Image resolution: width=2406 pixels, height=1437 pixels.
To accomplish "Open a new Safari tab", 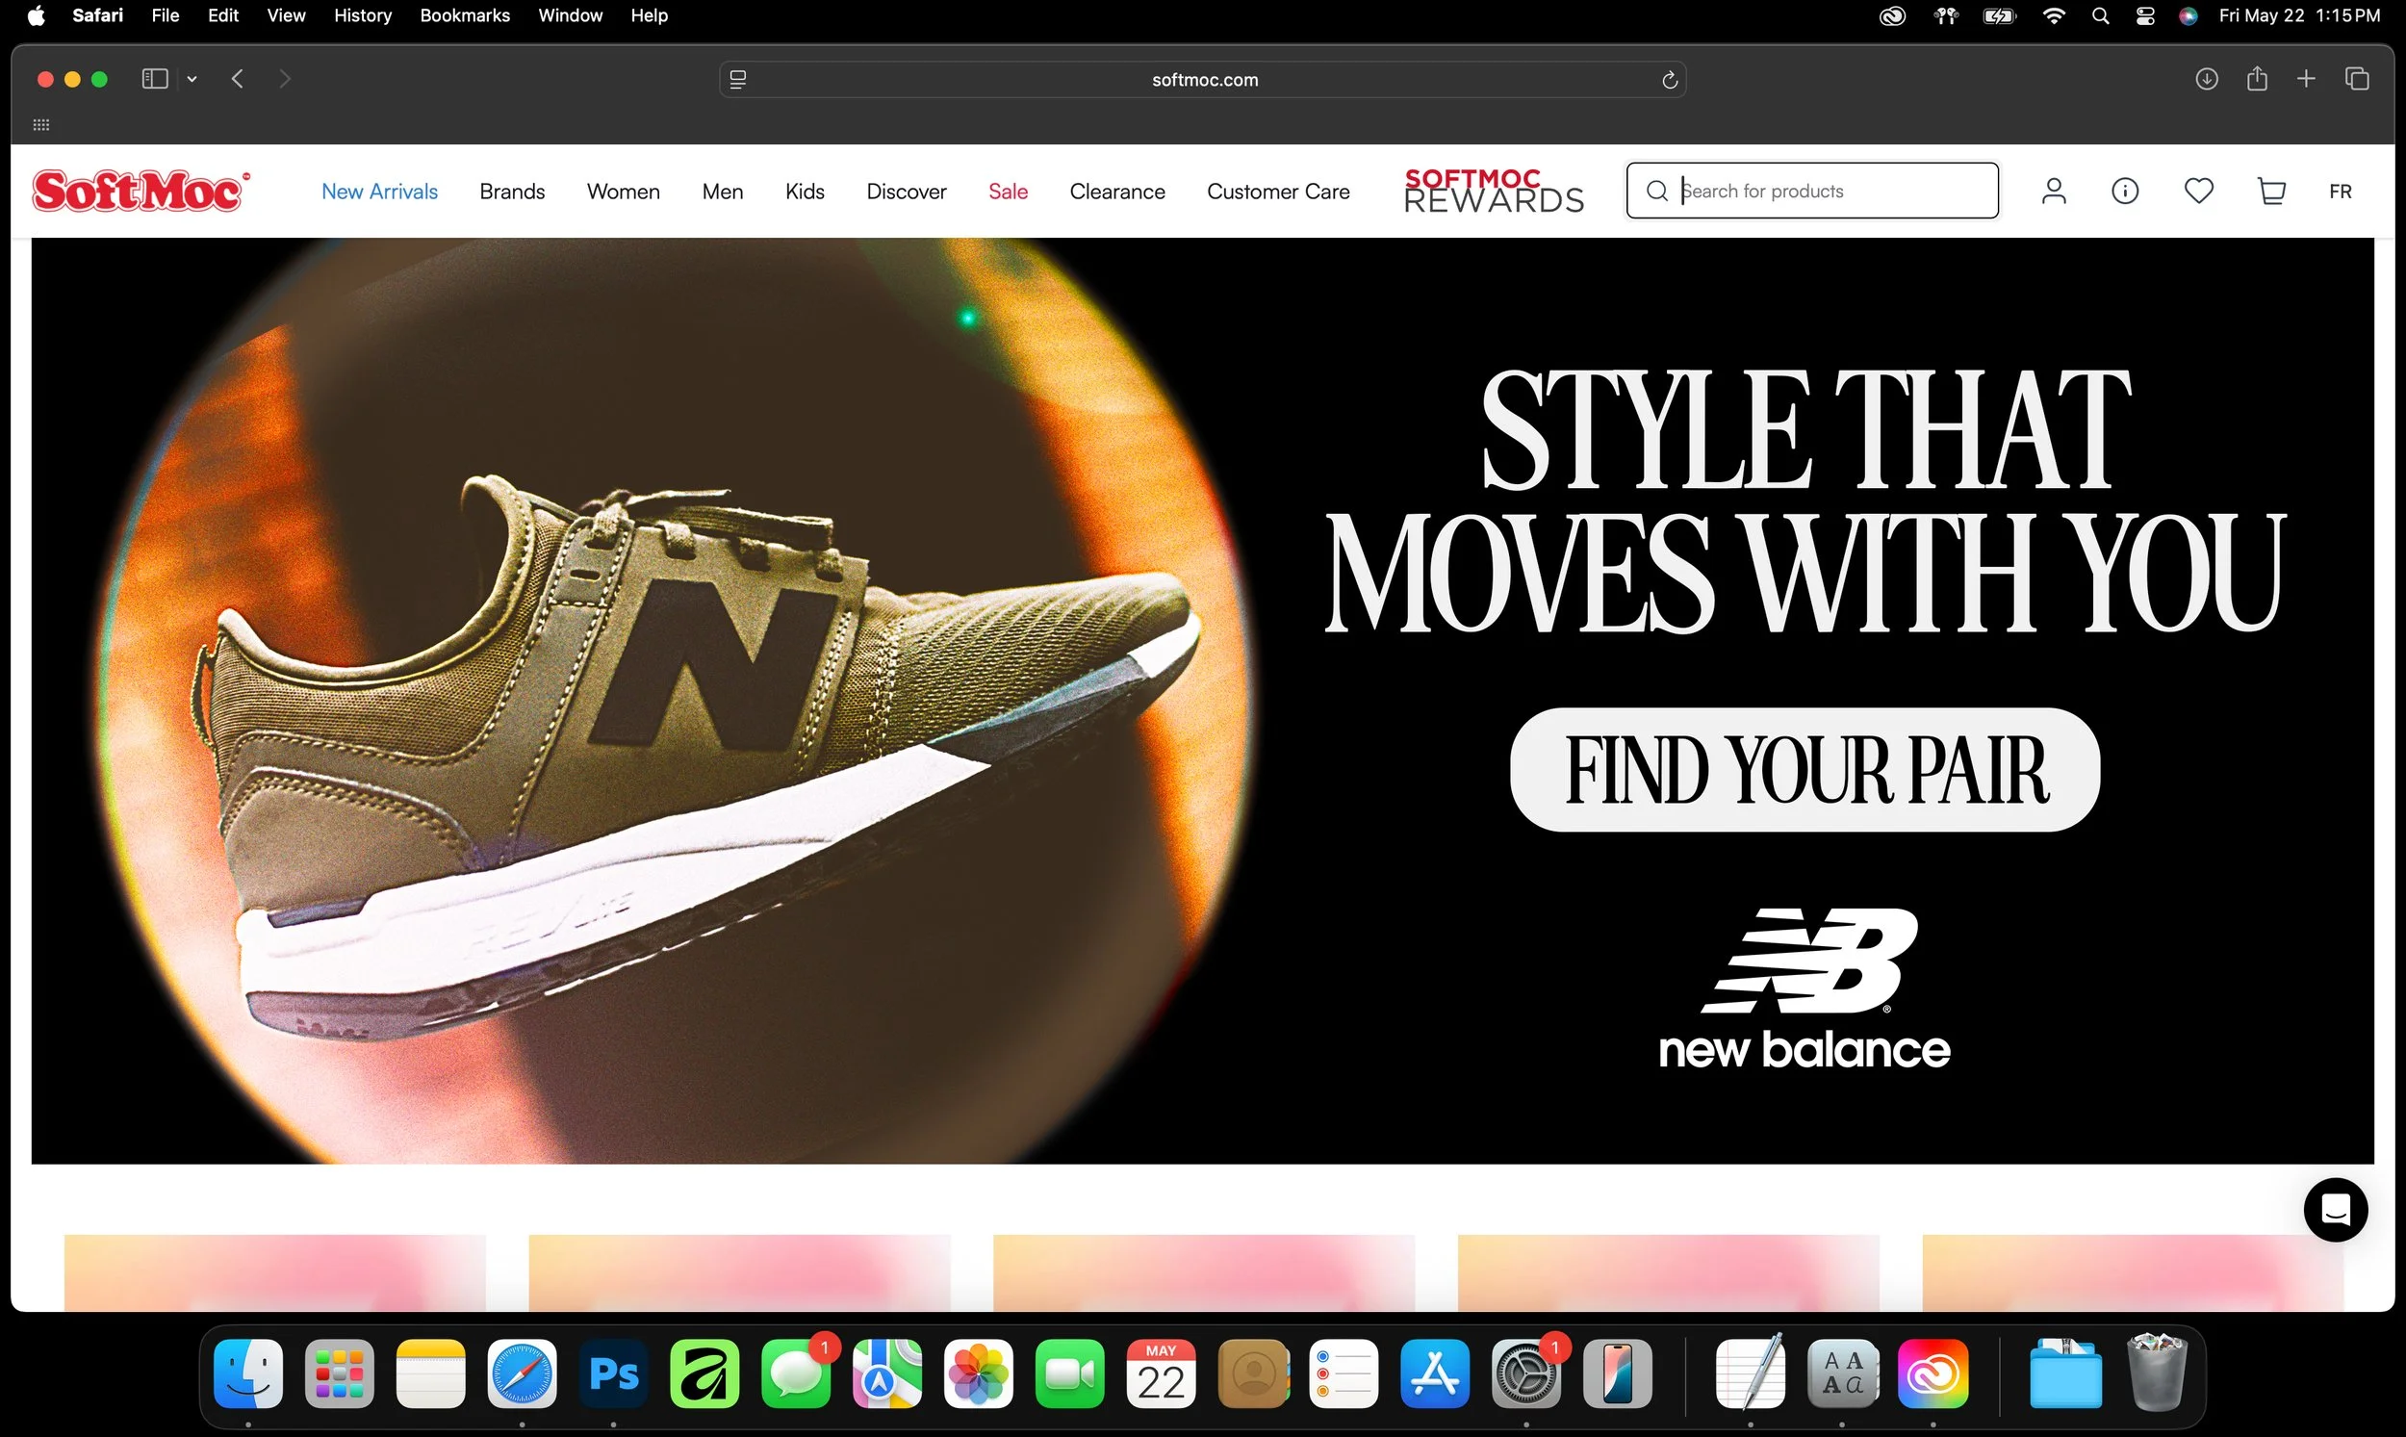I will tap(2306, 78).
